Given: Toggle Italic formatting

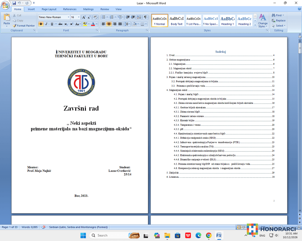Looking at the screenshot, I should tap(46, 24).
